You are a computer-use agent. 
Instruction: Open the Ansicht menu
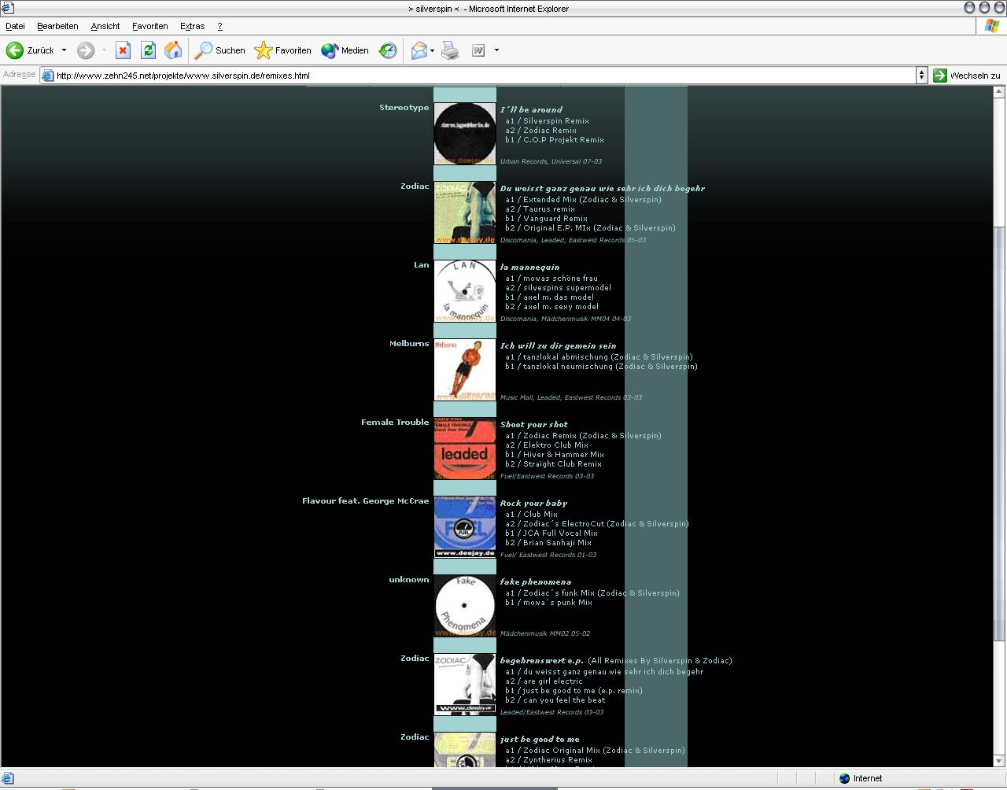click(x=105, y=26)
